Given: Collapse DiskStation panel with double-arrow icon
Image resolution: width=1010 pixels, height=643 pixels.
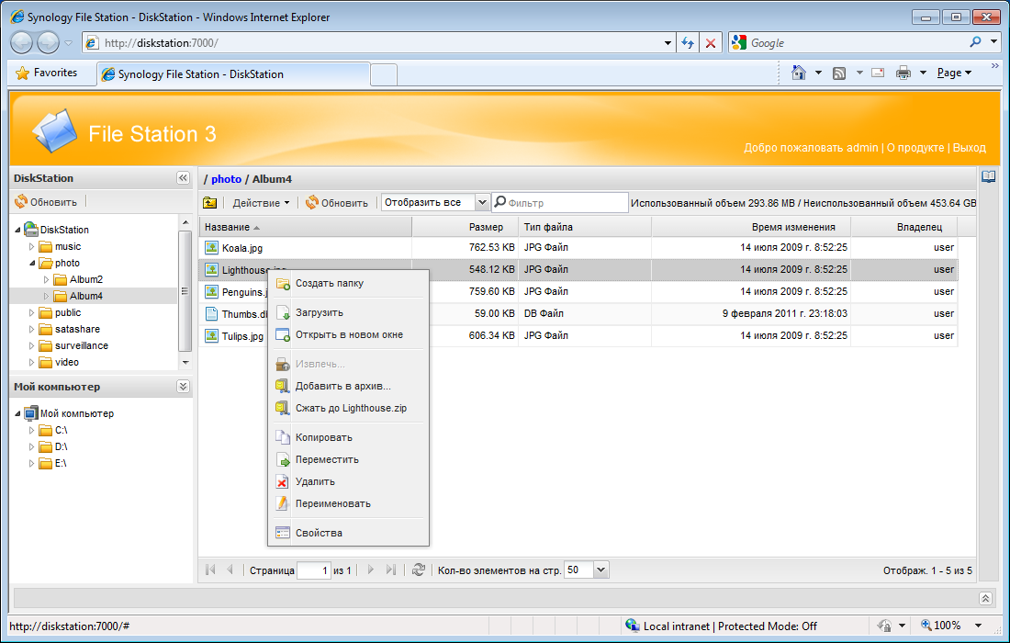Looking at the screenshot, I should 183,178.
